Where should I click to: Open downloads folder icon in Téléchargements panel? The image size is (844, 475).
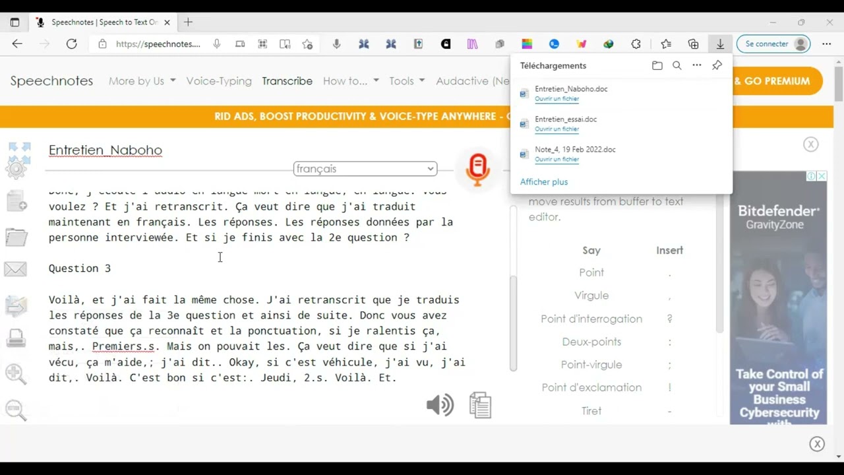coord(657,65)
